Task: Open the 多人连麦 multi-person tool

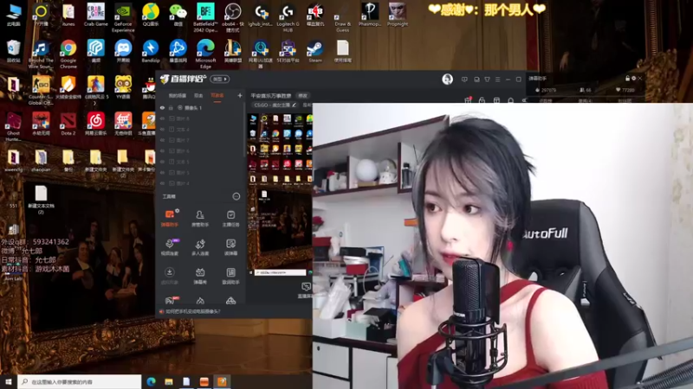Action: pos(200,247)
